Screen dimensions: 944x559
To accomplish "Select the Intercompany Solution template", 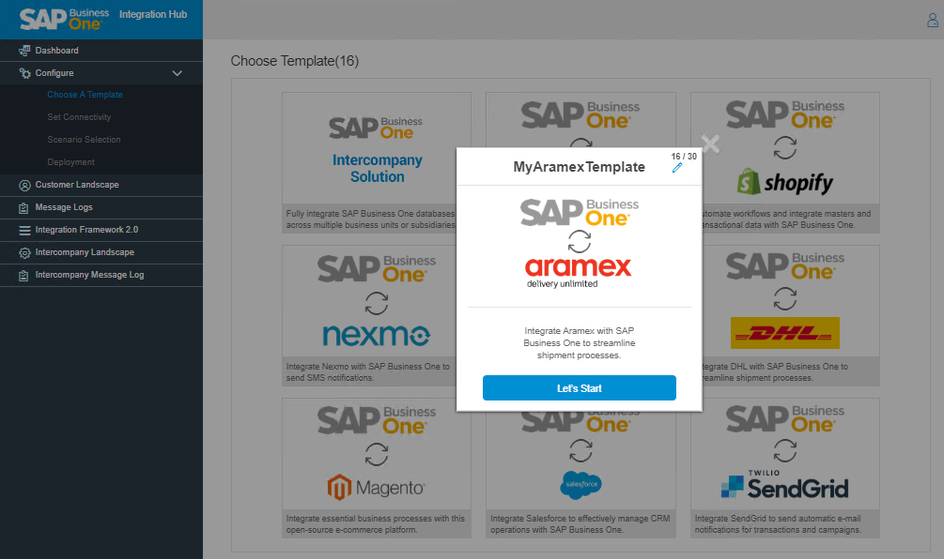I will coord(376,150).
